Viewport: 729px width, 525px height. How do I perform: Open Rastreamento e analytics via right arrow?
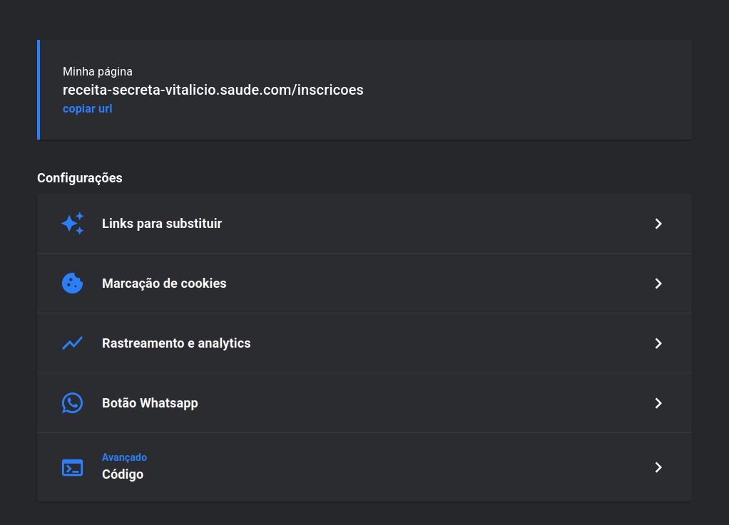point(658,343)
